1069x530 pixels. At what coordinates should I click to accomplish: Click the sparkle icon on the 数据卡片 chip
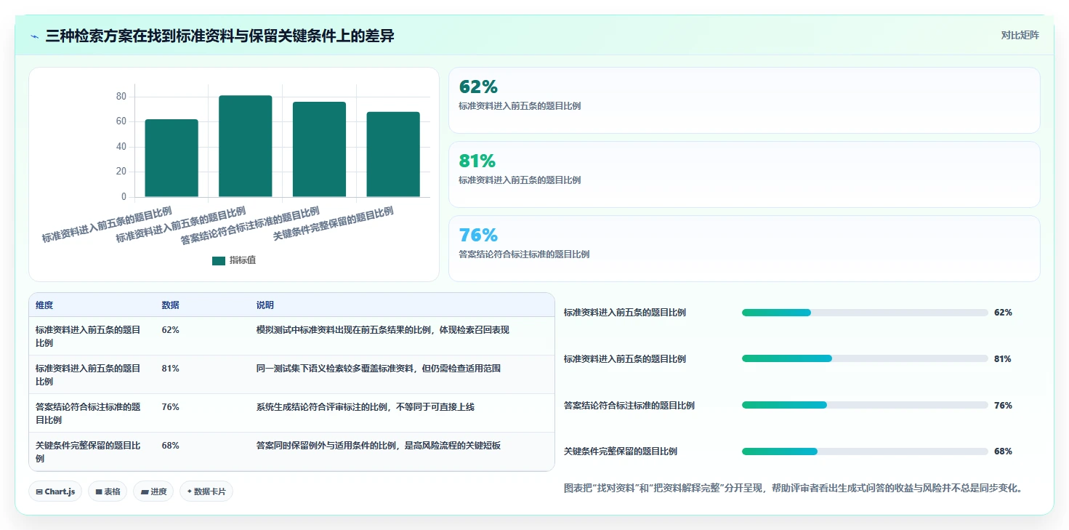click(189, 491)
